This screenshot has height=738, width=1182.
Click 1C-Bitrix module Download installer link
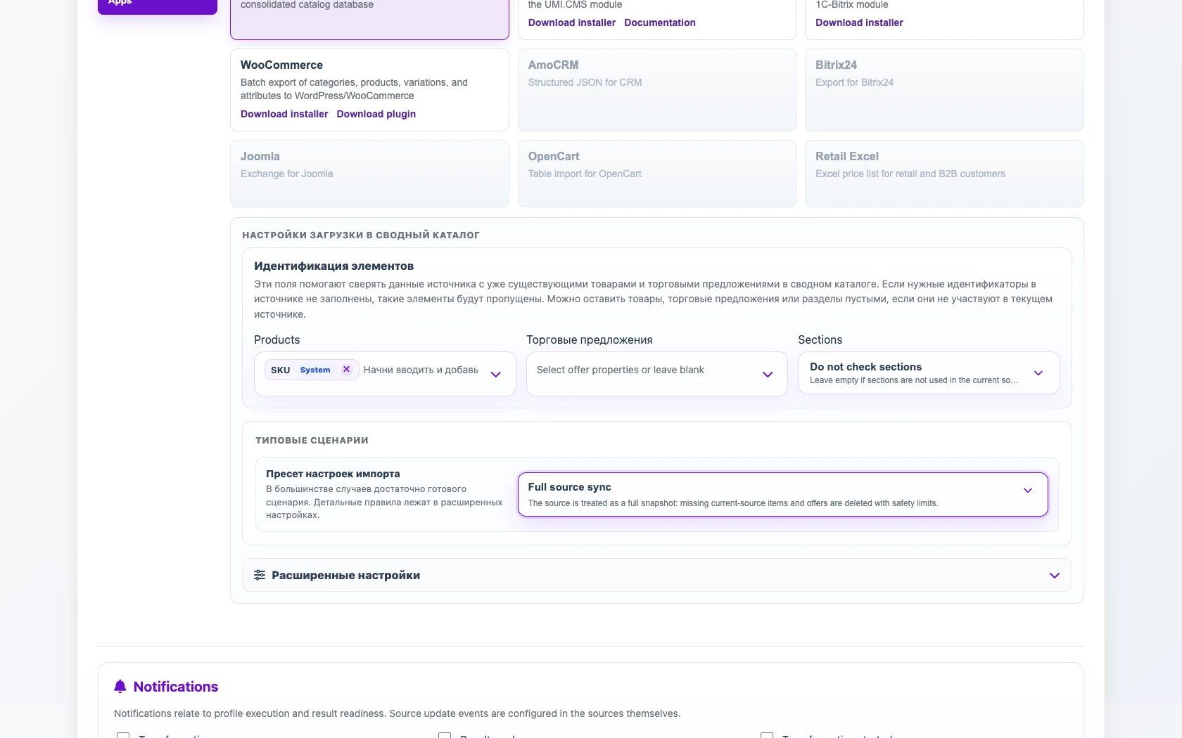coord(859,22)
